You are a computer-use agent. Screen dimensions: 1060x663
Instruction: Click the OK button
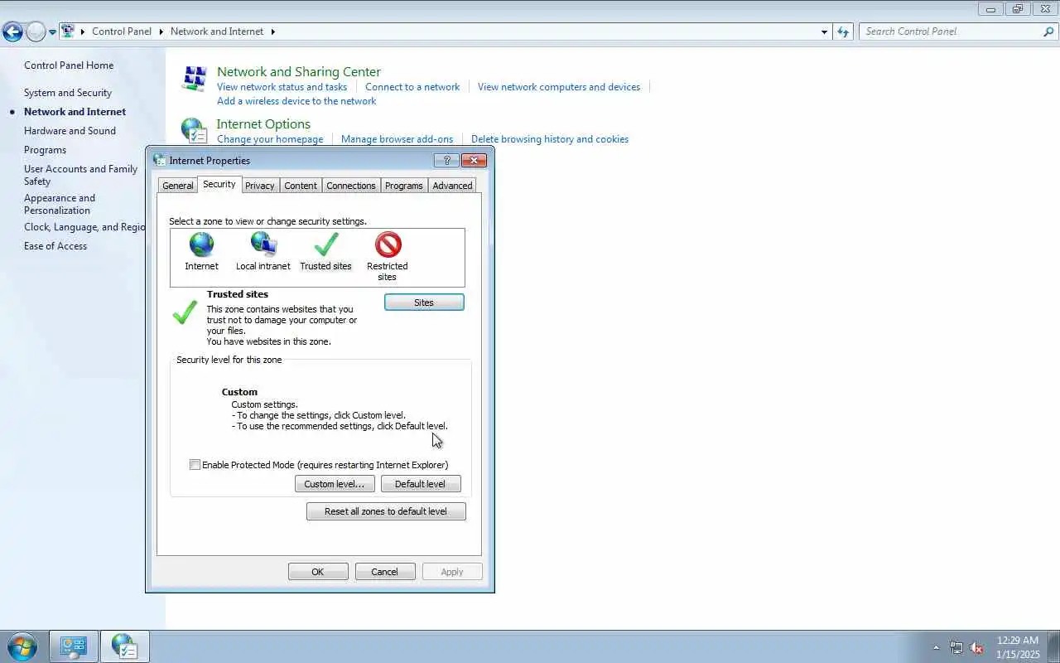tap(318, 572)
